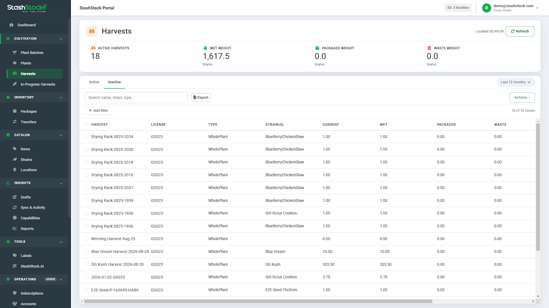
Task: Open the Reports chart icon
Action: (15, 228)
